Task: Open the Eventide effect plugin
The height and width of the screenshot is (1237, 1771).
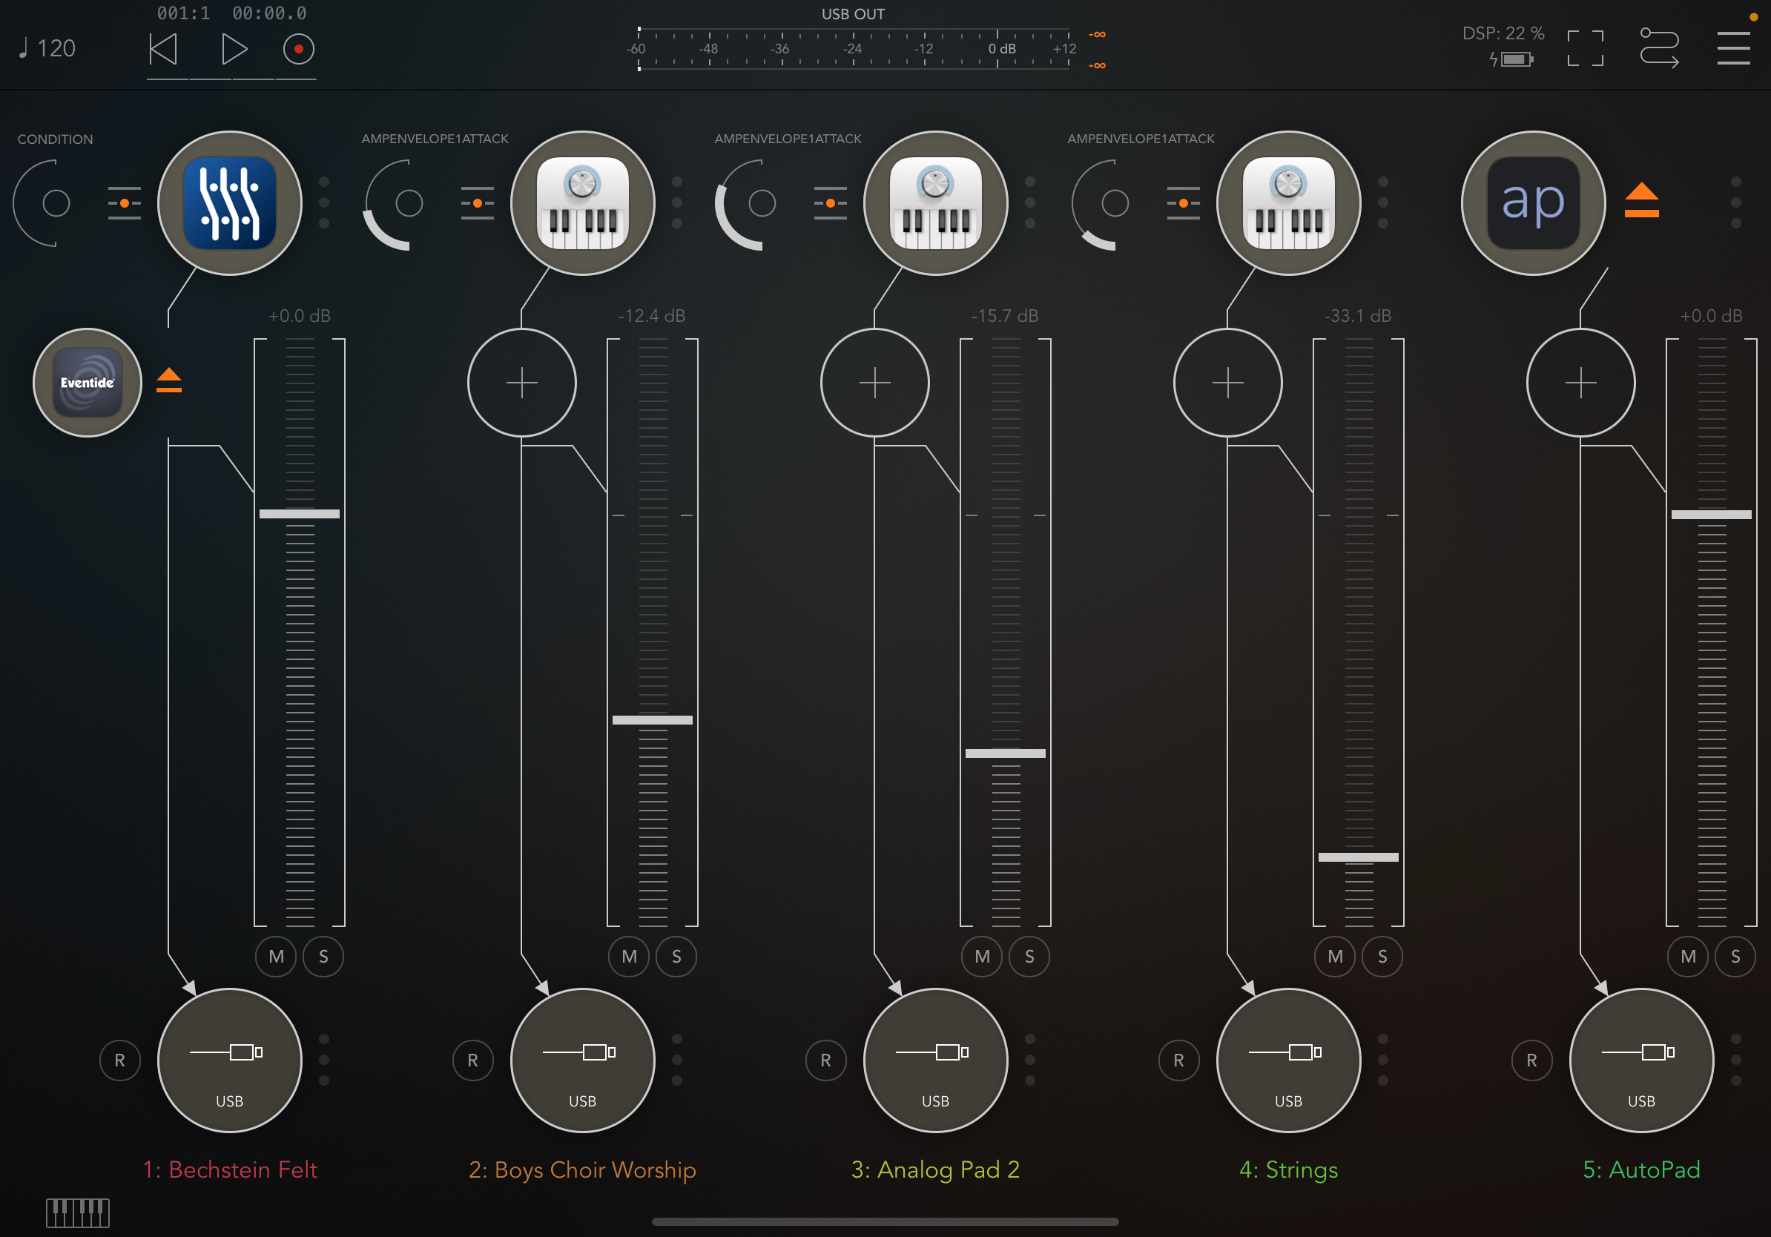Action: pos(88,383)
